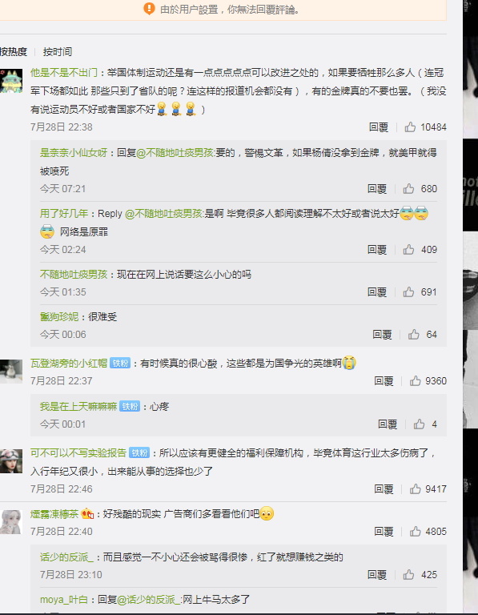Reply to the comment posted 7月28日 22:38

coord(379,127)
